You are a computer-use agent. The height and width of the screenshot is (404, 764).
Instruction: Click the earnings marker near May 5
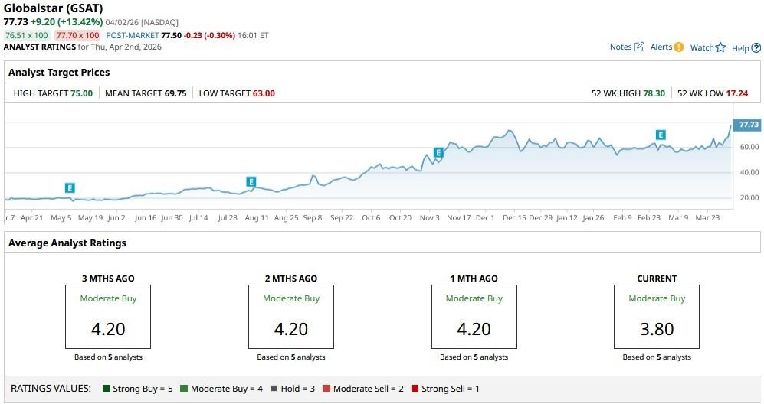pos(70,188)
